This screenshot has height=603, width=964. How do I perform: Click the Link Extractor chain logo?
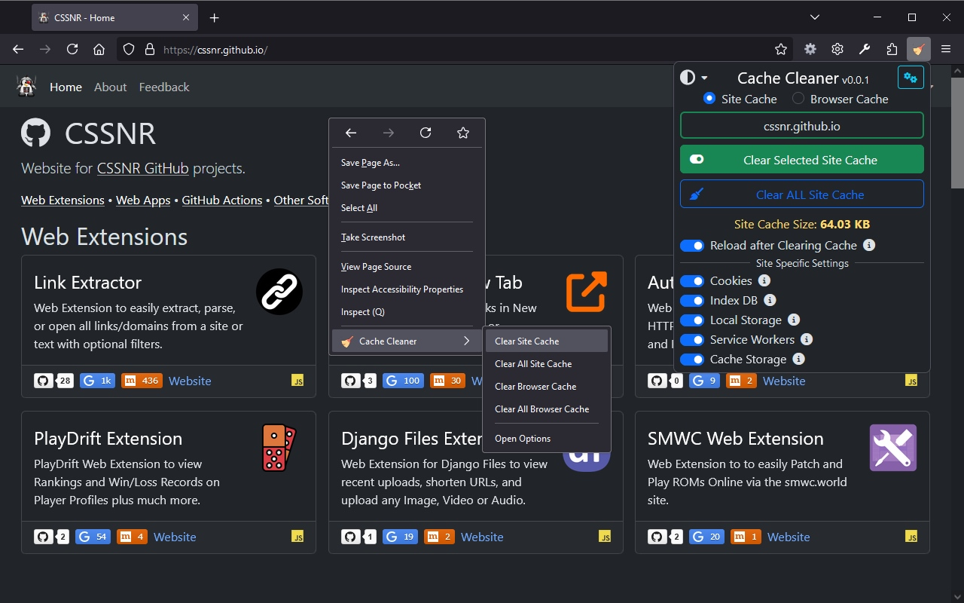[x=279, y=292]
